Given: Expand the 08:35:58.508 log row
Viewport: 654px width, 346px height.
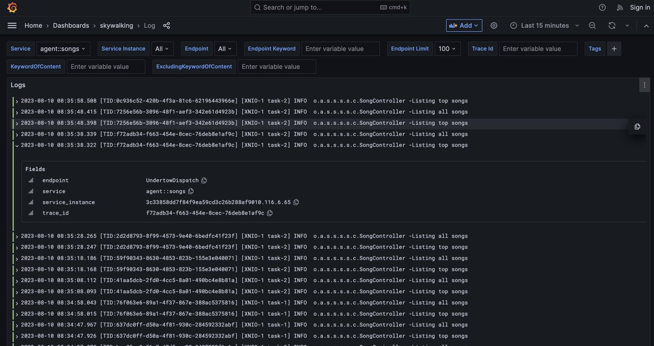Looking at the screenshot, I should tap(17, 101).
